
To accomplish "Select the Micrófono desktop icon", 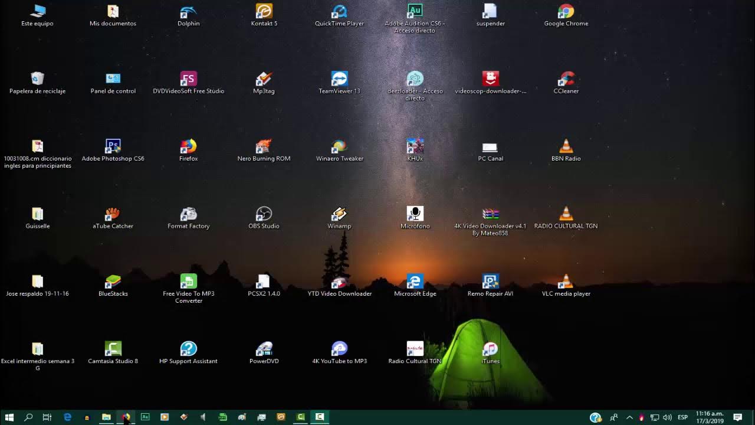I will [415, 218].
